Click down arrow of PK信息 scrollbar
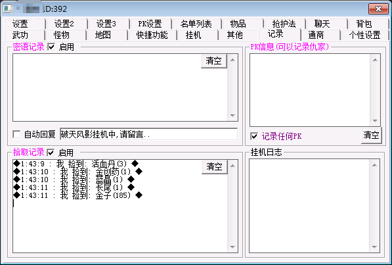 [x=375, y=121]
